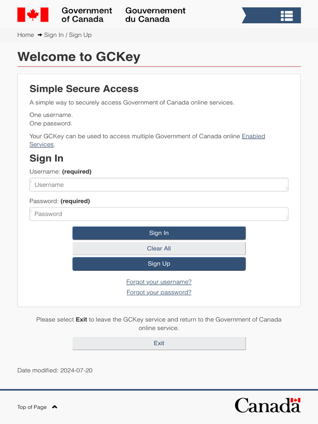Image resolution: width=318 pixels, height=424 pixels.
Task: Click the "Government of Canada" English title
Action: click(87, 15)
